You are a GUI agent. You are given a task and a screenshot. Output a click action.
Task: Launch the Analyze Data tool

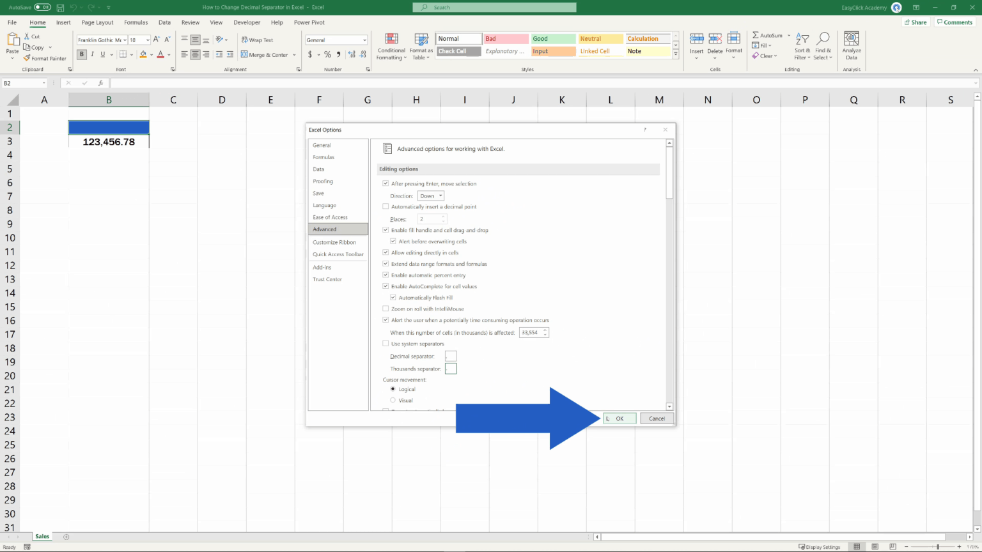[x=851, y=45]
